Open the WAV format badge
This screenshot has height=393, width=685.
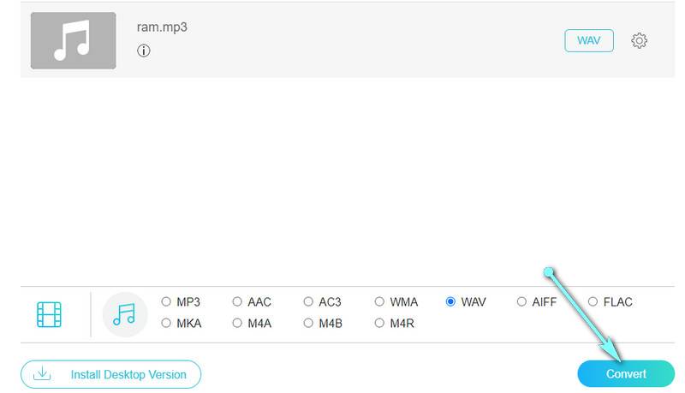pos(589,40)
